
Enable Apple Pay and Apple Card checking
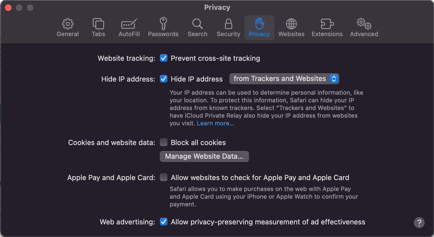point(164,178)
